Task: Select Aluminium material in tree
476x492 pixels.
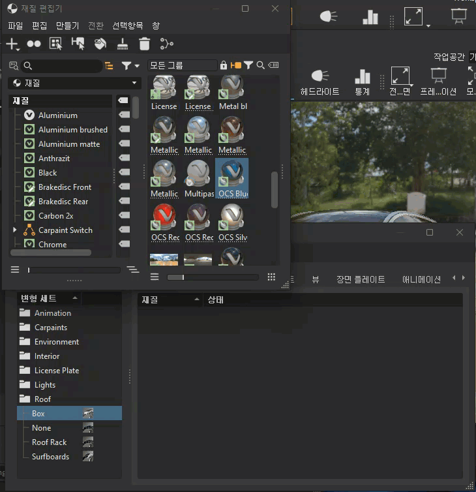Action: point(58,115)
